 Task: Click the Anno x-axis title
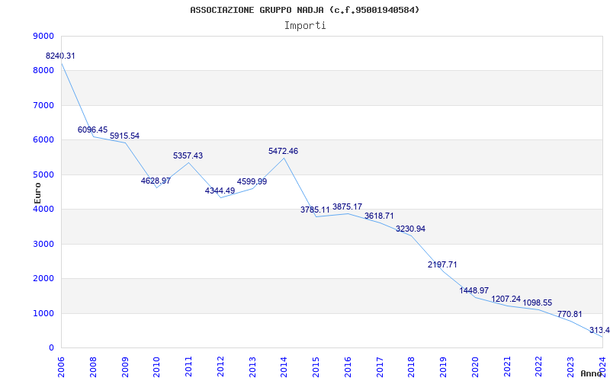click(x=592, y=373)
